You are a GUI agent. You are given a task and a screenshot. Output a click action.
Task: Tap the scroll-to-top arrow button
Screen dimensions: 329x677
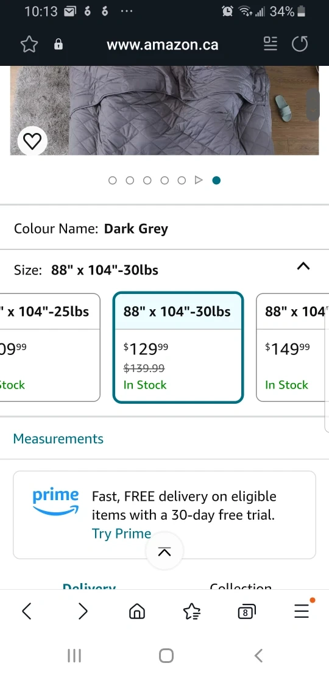pyautogui.click(x=164, y=551)
